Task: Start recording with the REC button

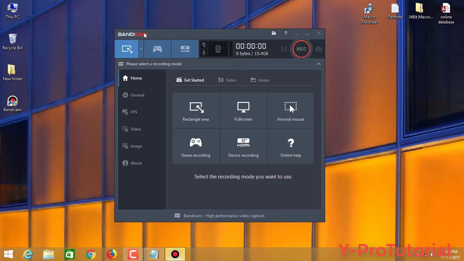Action: coord(301,49)
